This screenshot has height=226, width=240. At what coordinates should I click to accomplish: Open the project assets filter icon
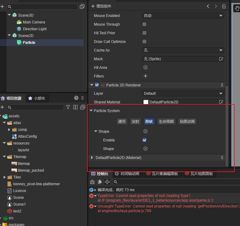tap(68, 107)
